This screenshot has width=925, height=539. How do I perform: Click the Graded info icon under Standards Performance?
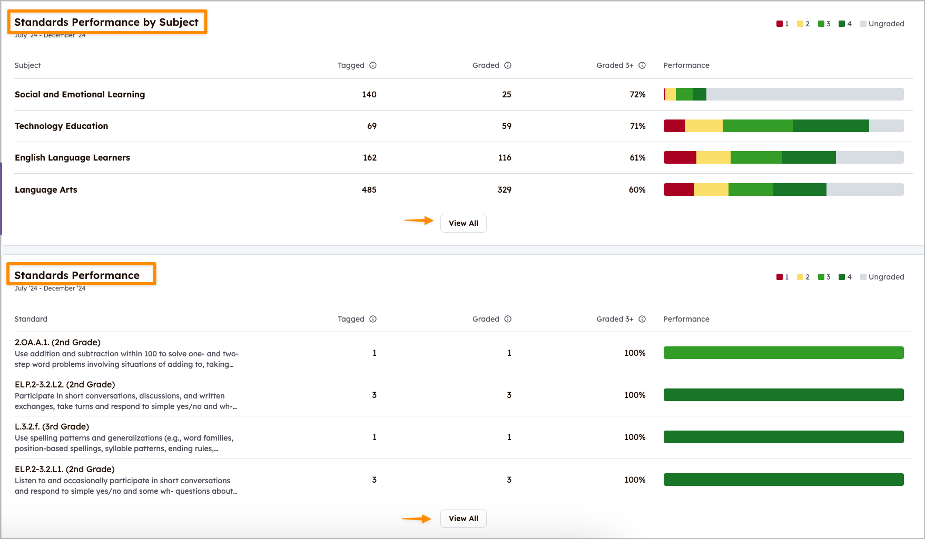point(508,319)
